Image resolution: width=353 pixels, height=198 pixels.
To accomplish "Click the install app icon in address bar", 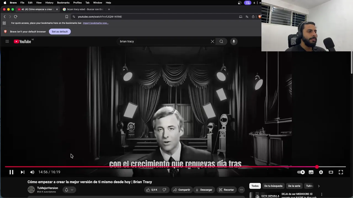I will 241,17.
